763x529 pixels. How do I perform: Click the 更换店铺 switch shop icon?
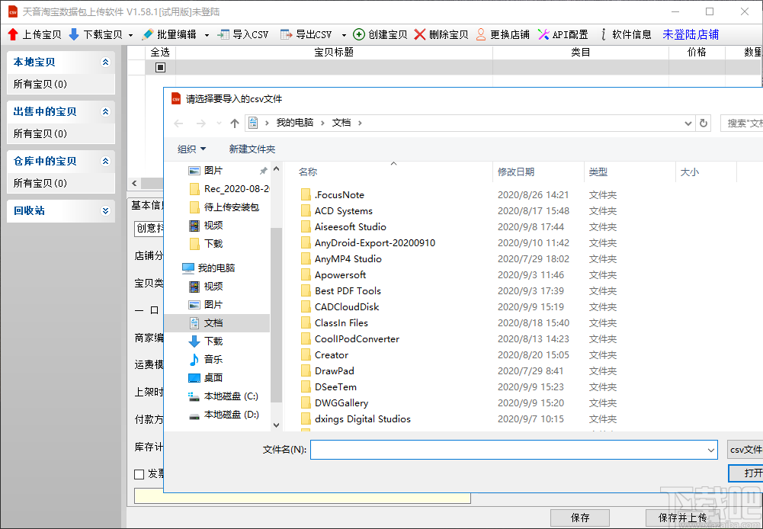481,34
